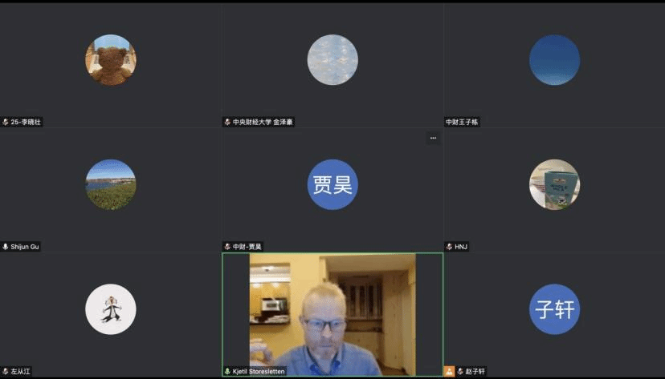Click the muted mic icon beside 25-李晓社

(6, 122)
